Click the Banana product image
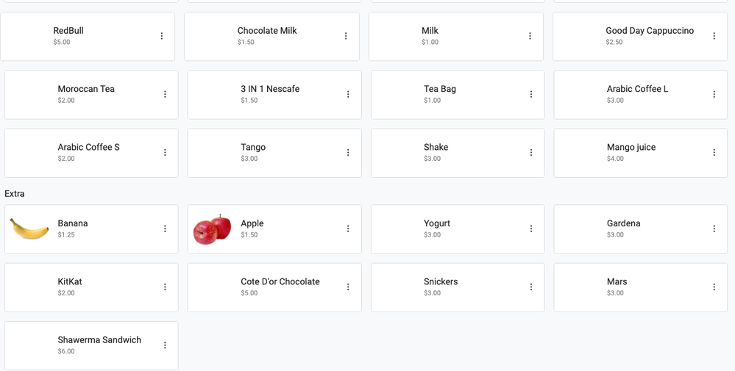The height and width of the screenshot is (371, 735). [29, 228]
